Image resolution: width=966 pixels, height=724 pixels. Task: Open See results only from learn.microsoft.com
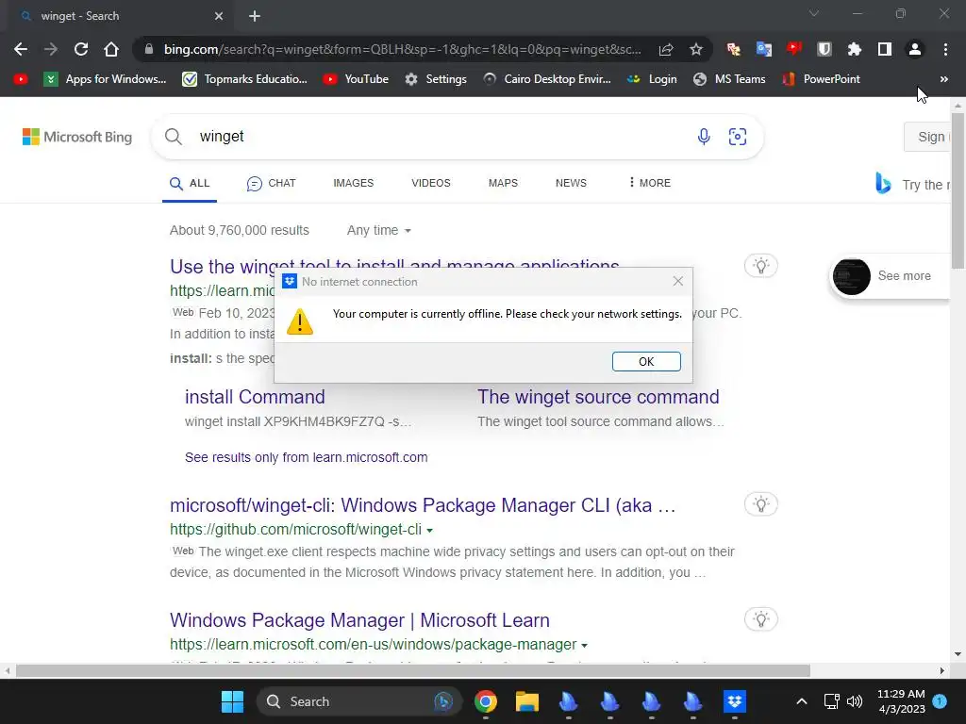click(307, 457)
